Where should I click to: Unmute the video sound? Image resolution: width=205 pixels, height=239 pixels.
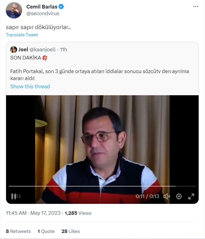[x=167, y=196]
